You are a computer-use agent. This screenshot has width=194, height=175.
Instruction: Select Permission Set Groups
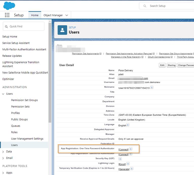pos(24,100)
